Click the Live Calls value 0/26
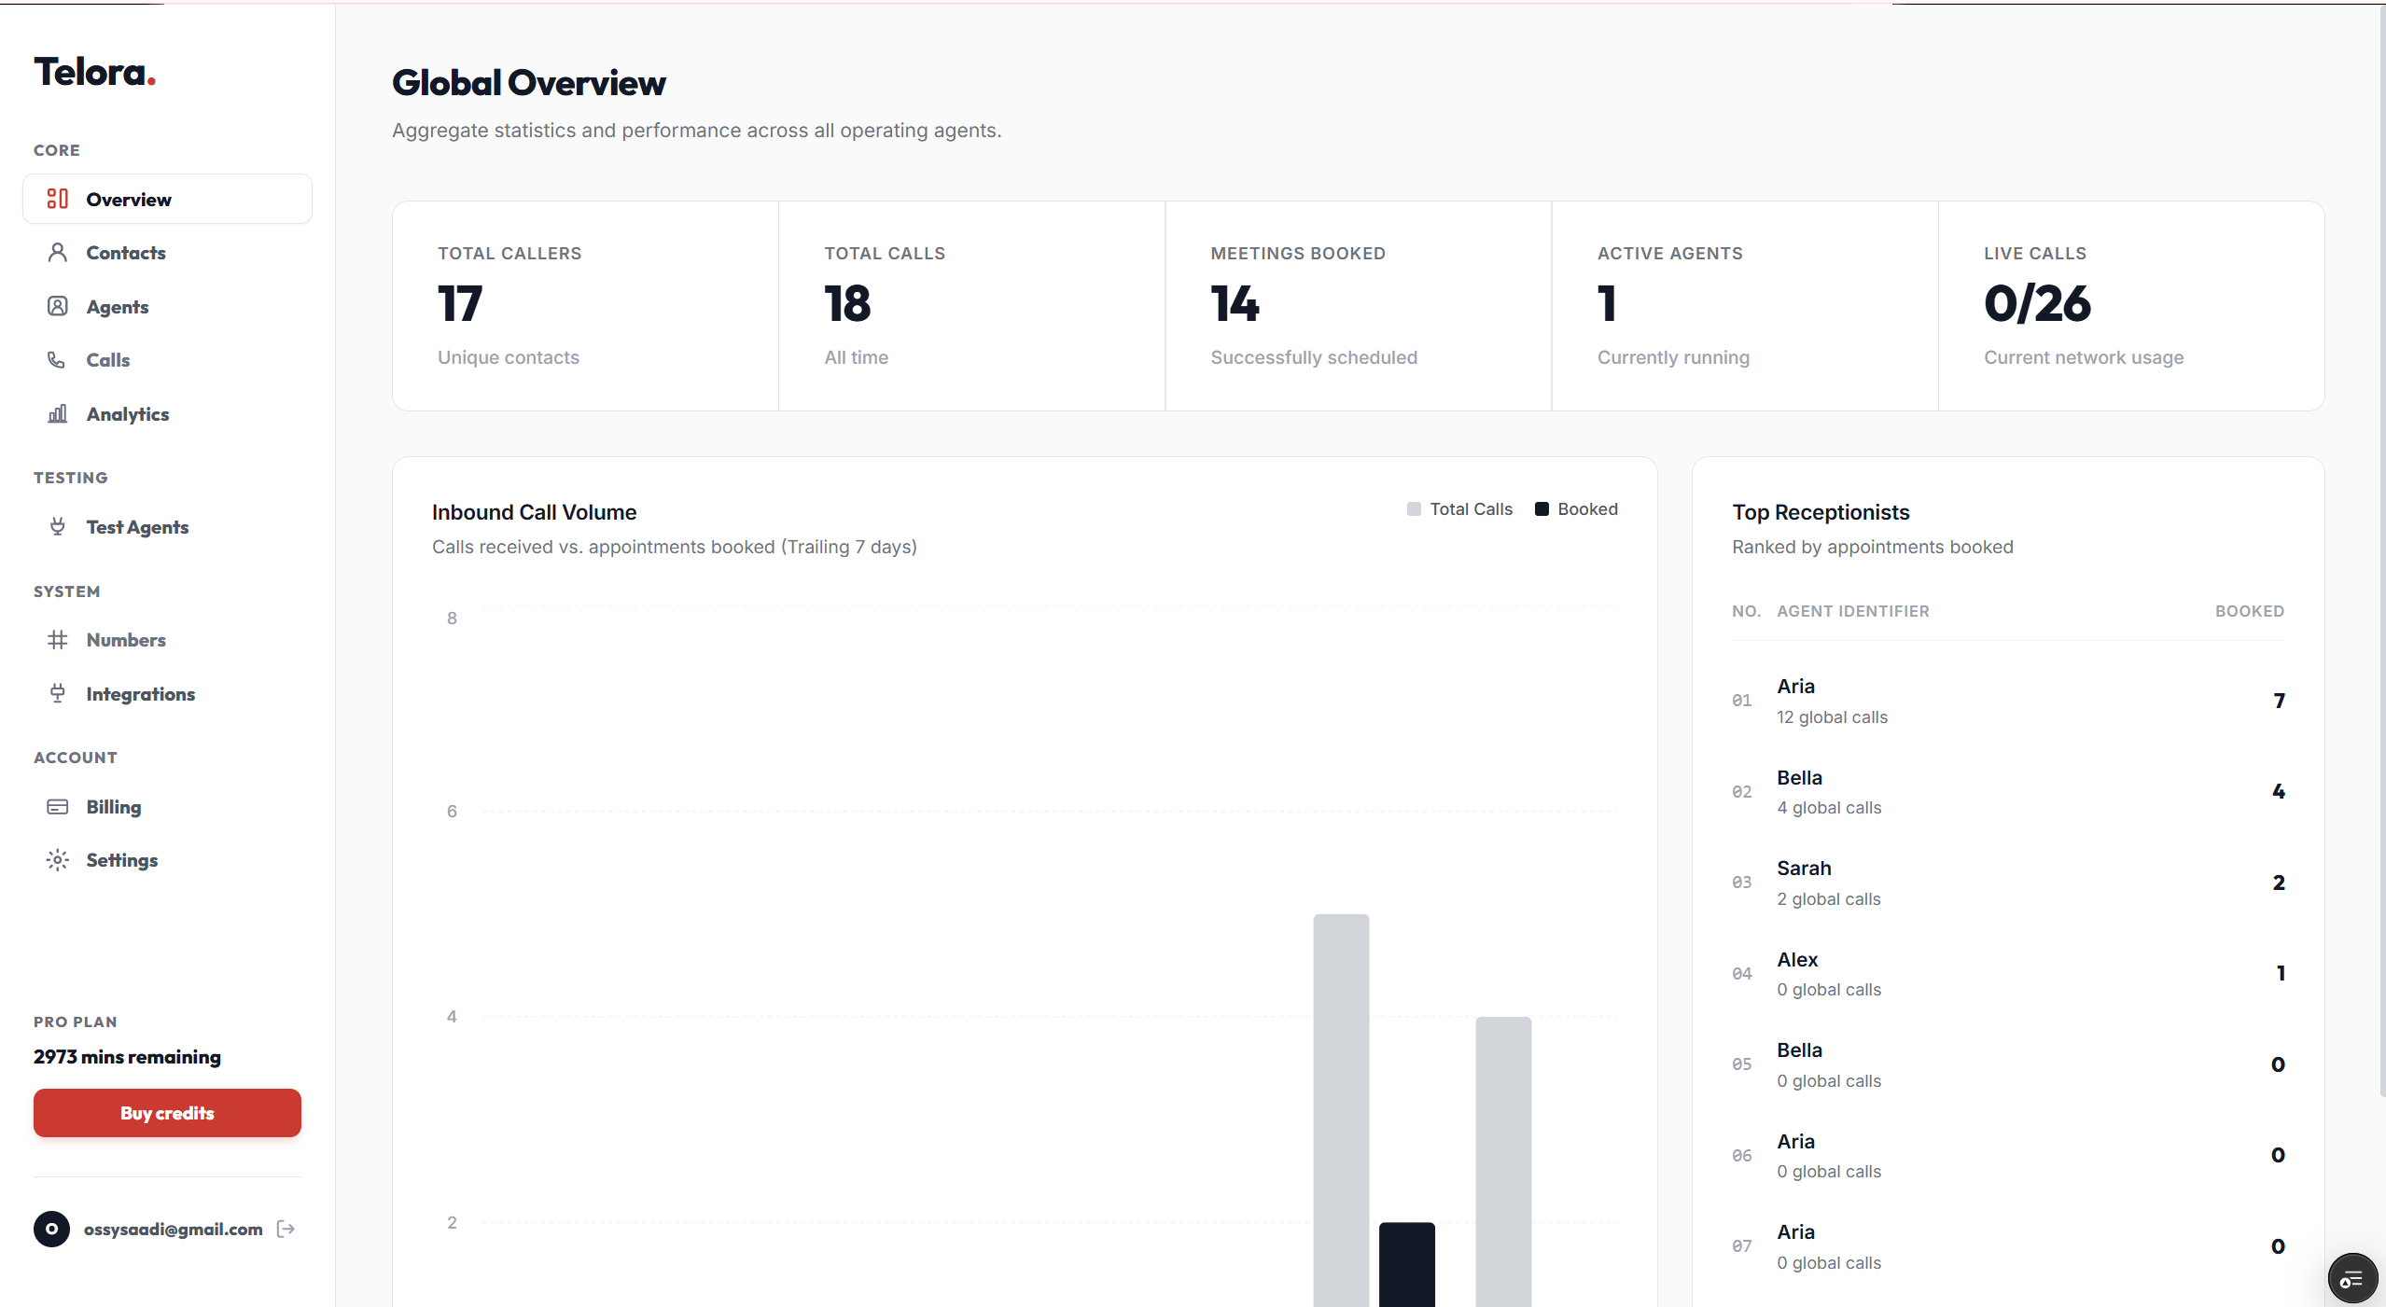 pos(2037,303)
